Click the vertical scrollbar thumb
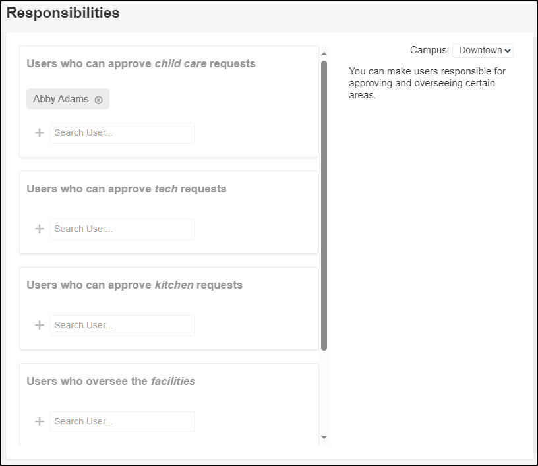Screen dimensions: 538x466 [x=324, y=204]
